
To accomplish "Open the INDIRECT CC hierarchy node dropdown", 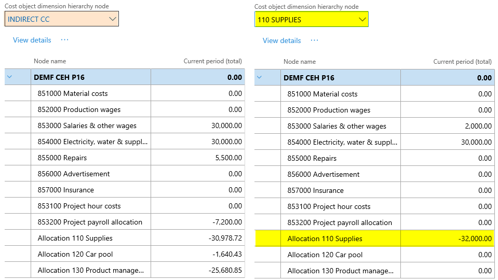I will (x=113, y=19).
